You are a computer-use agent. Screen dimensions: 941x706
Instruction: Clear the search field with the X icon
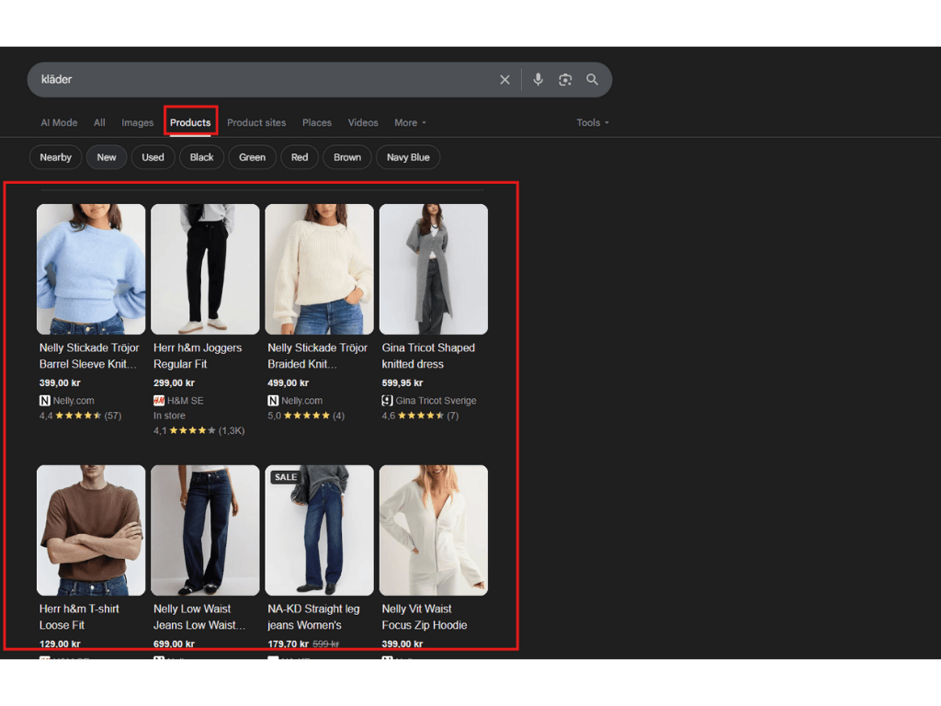(x=505, y=79)
